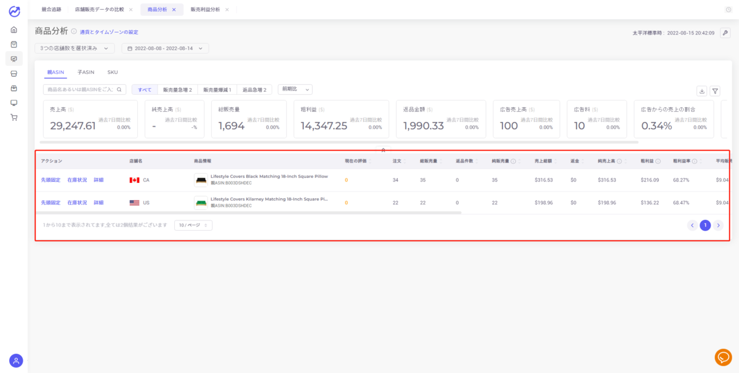Click the download export icon

(x=701, y=91)
